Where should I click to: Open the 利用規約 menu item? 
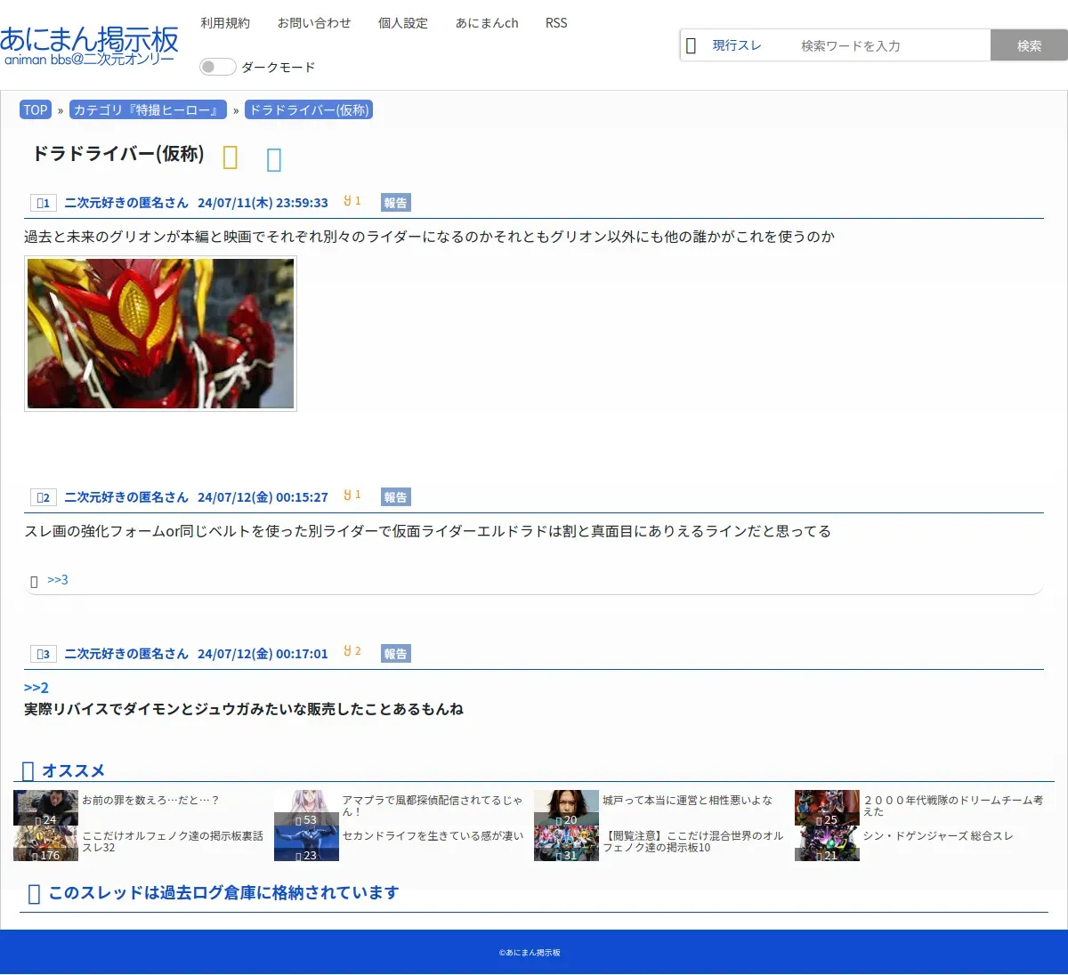click(x=225, y=23)
